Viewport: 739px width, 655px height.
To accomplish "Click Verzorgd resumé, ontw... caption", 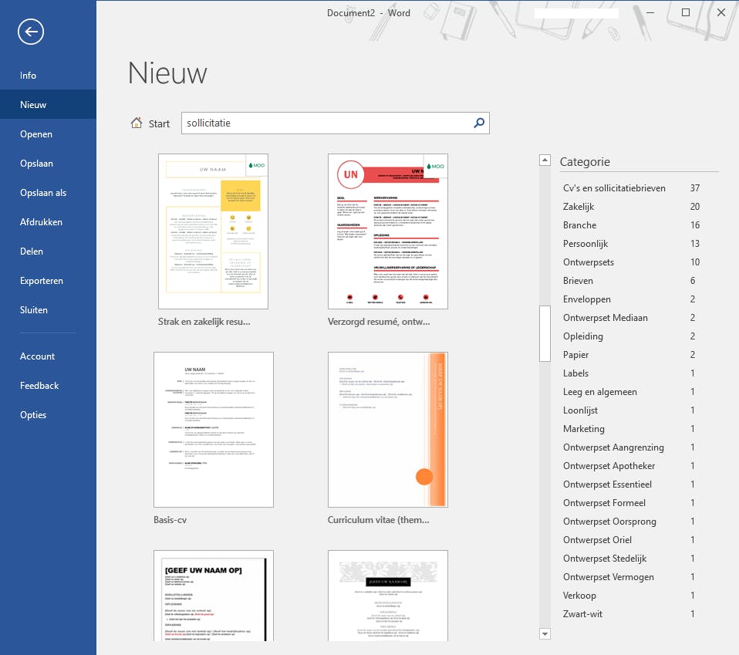I will click(379, 322).
